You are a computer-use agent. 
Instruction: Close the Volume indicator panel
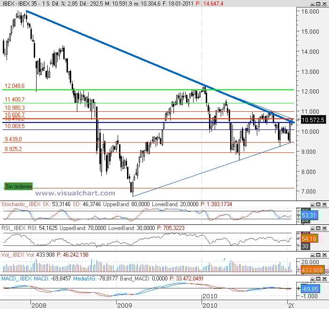[x=324, y=255]
